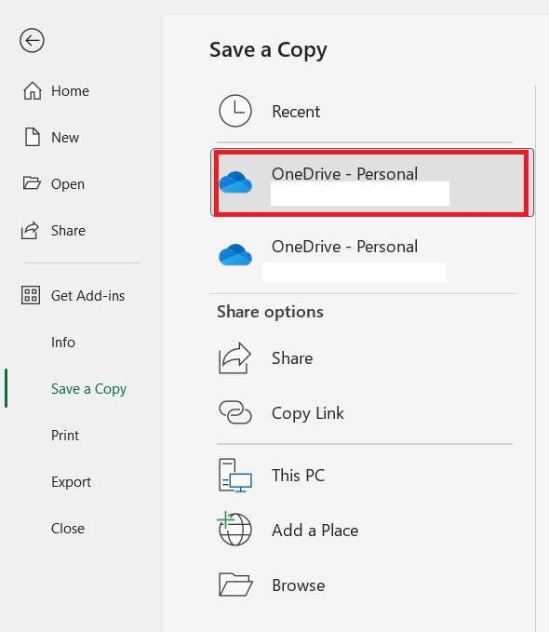Select the highlighted OneDrive - Personal location

click(x=371, y=182)
